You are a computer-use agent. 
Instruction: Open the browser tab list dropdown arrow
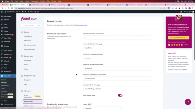pyautogui.click(x=193, y=5)
